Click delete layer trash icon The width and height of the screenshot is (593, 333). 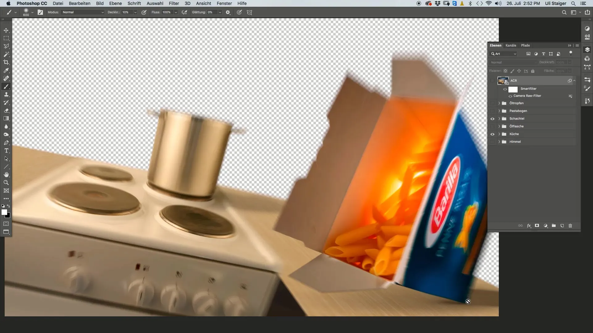pyautogui.click(x=570, y=226)
